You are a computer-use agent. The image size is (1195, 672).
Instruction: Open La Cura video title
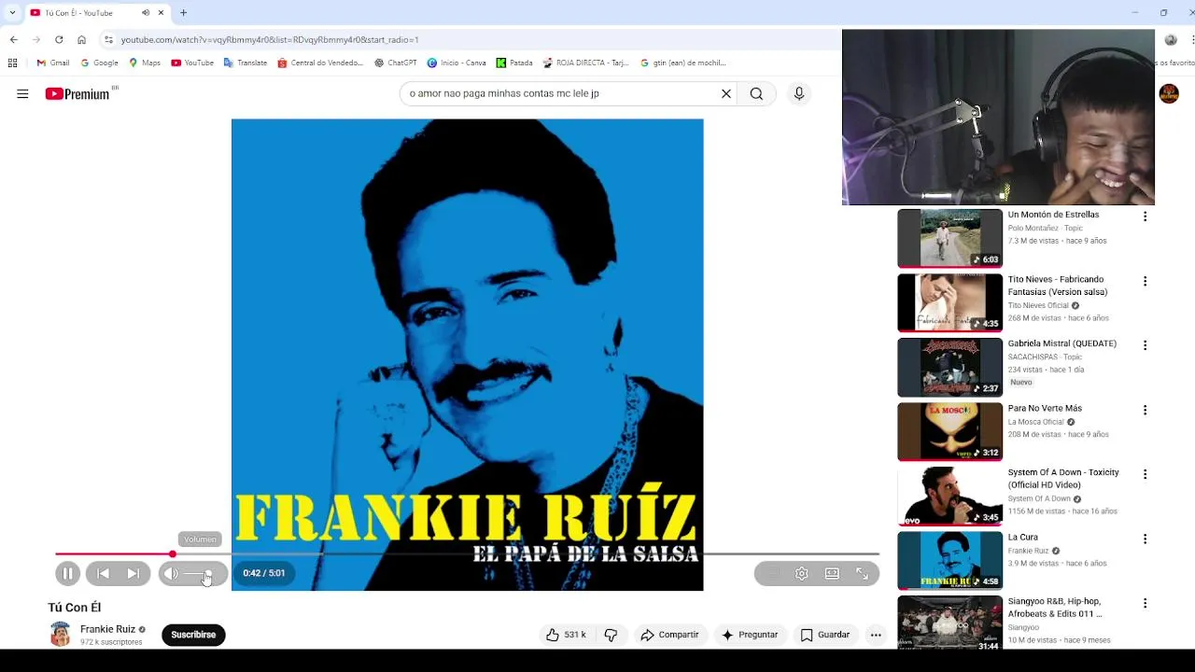[1022, 537]
